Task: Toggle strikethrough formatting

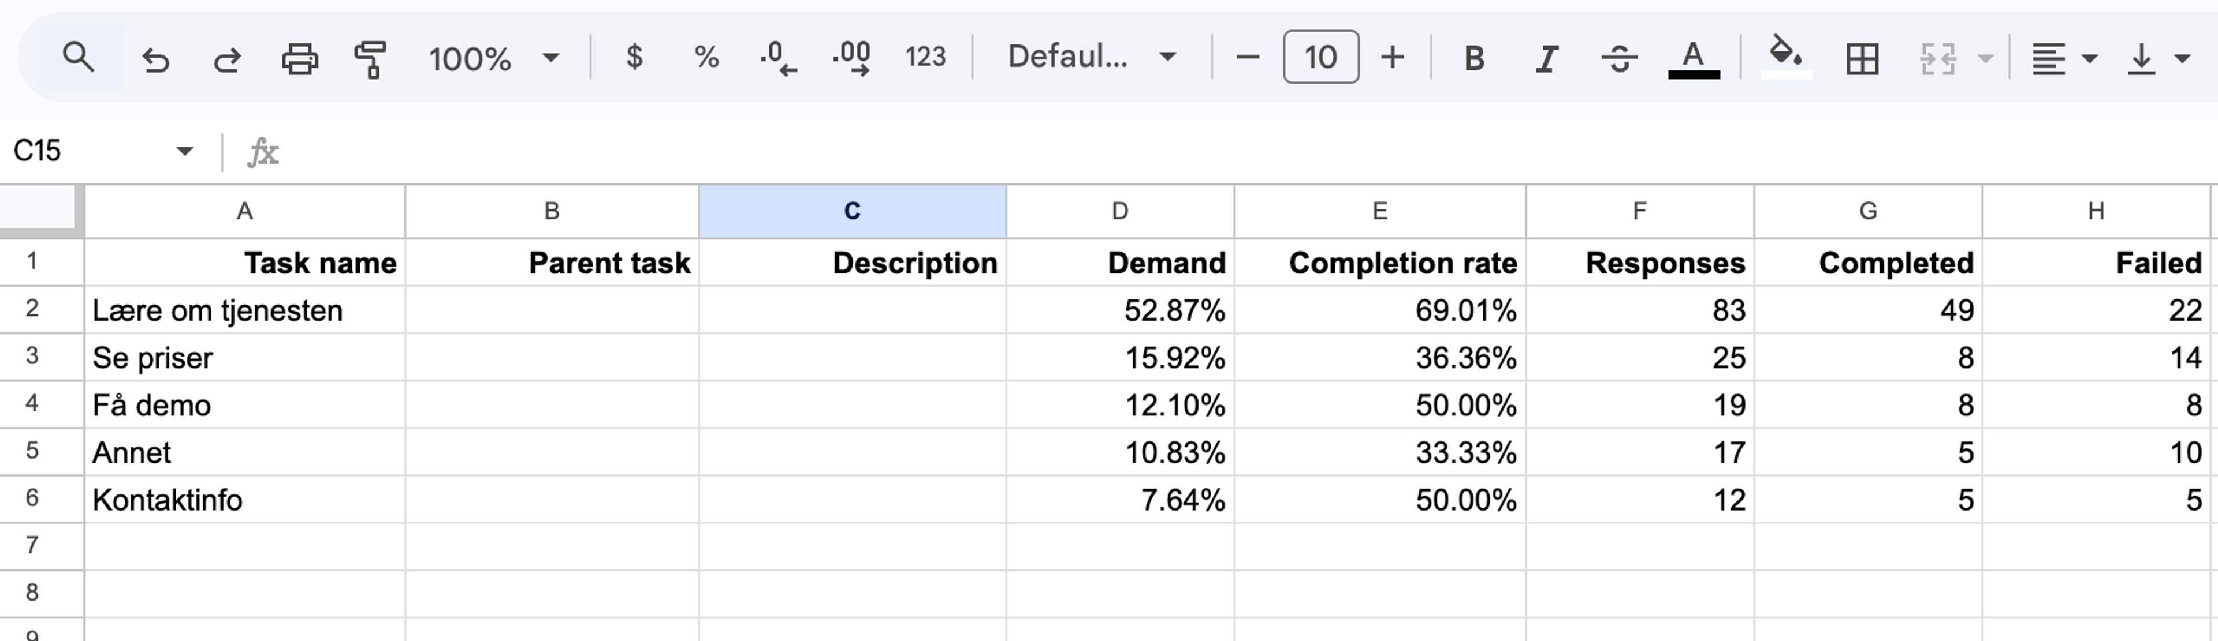Action: coord(1618,58)
